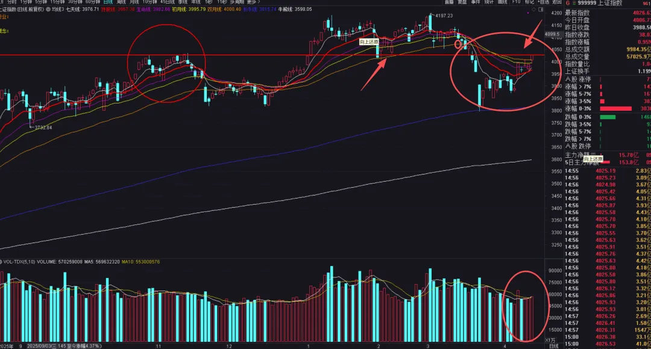Select the 60分钟 period tab
The width and height of the screenshot is (651, 349).
point(93,2)
